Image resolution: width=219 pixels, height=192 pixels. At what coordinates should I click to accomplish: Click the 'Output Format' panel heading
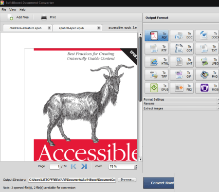tap(157, 17)
